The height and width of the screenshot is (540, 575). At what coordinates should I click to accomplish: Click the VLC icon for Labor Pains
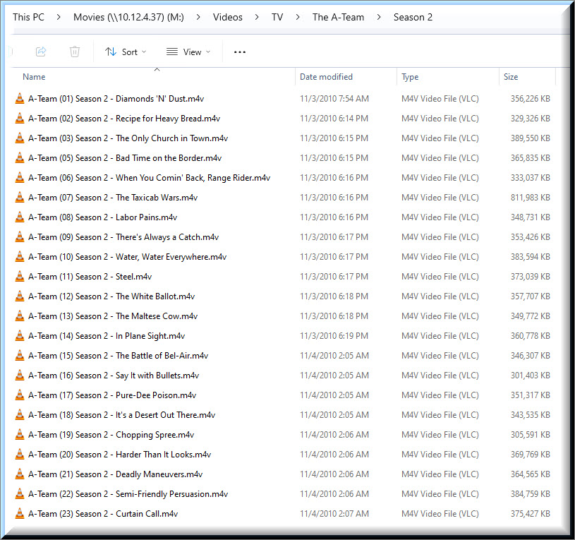(20, 217)
